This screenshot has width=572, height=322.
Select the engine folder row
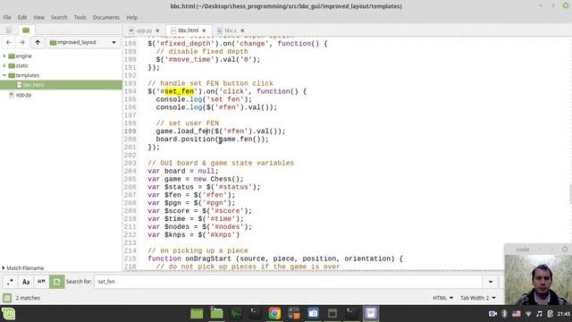[x=61, y=55]
